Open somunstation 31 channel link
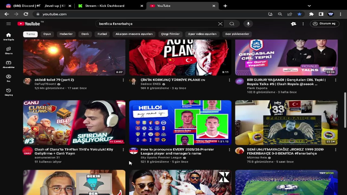The image size is (347, 195). (47, 158)
